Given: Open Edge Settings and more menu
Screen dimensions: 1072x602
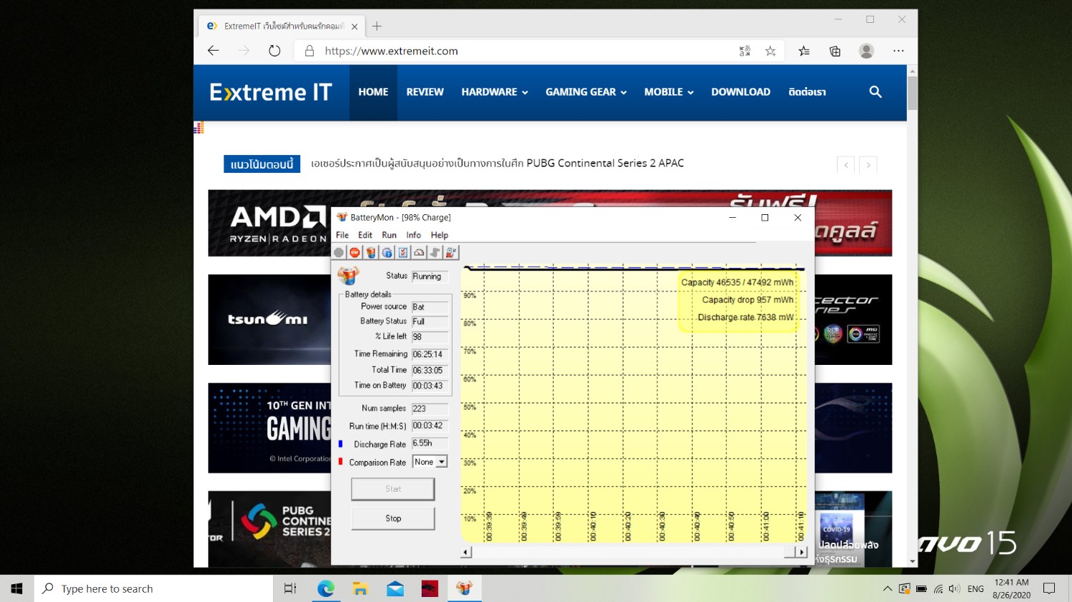Looking at the screenshot, I should (898, 51).
